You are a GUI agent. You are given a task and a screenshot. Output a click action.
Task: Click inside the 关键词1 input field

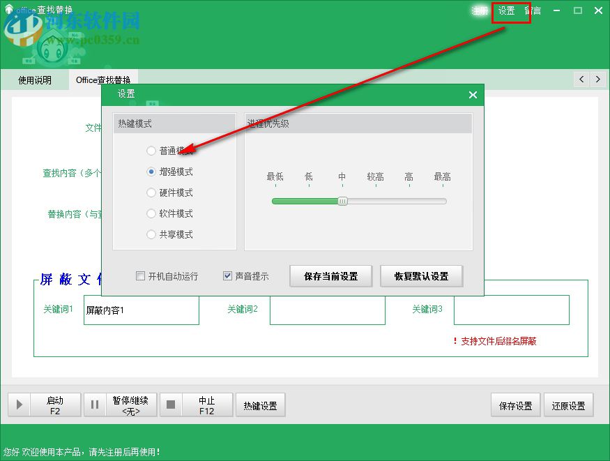(x=141, y=310)
